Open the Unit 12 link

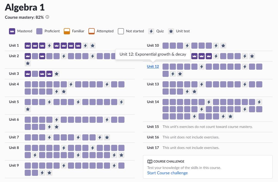[153, 66]
